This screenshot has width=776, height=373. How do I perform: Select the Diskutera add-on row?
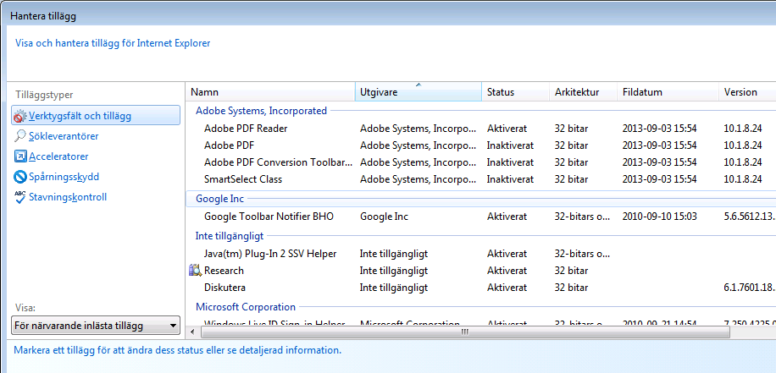(x=480, y=288)
